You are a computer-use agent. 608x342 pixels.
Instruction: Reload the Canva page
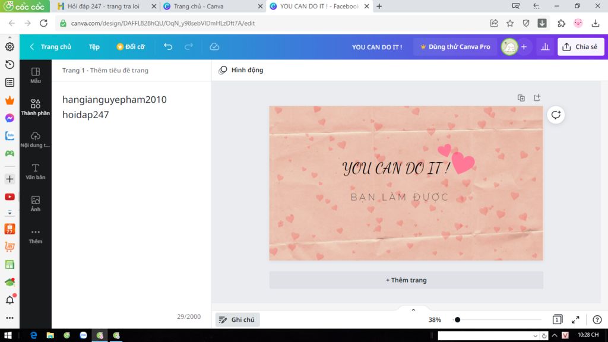click(x=43, y=23)
